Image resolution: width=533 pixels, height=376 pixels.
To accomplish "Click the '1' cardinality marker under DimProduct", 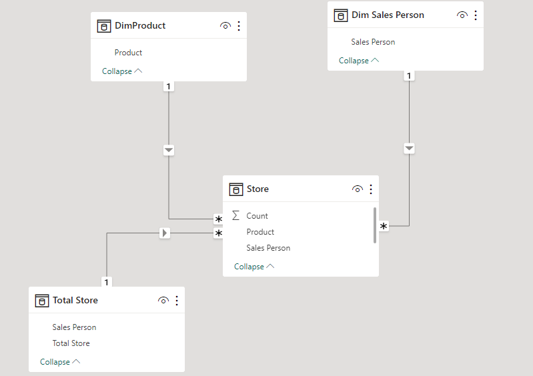I will 169,86.
